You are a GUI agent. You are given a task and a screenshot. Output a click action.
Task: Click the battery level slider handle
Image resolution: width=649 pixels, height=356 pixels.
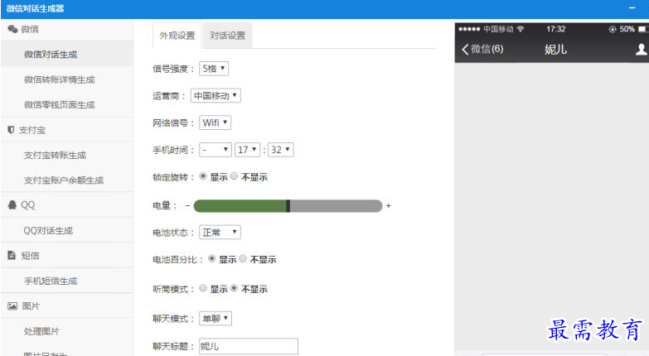288,206
